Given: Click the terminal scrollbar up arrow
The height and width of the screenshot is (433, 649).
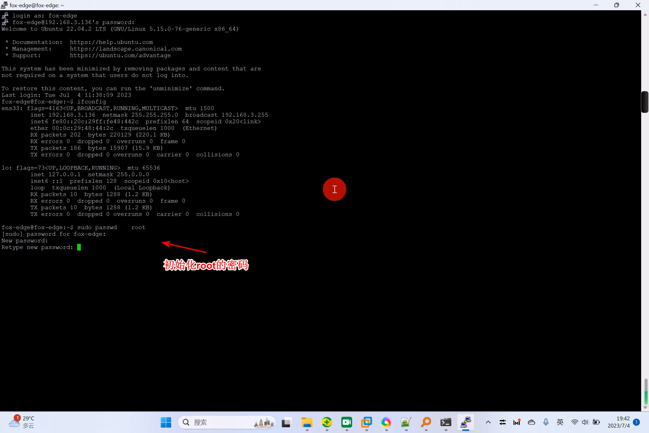Looking at the screenshot, I should (645, 14).
